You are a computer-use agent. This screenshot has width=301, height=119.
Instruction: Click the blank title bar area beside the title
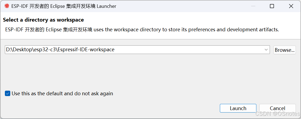[x=176, y=6]
